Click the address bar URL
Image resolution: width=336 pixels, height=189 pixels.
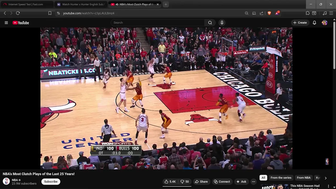(x=89, y=13)
